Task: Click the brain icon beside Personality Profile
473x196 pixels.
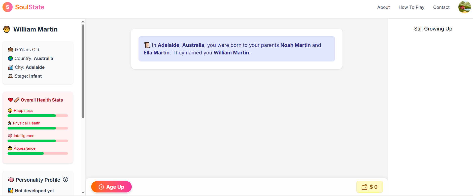Action: (11, 180)
